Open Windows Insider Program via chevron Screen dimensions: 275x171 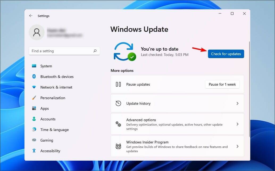[237, 146]
